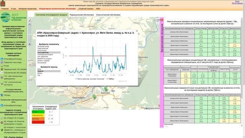Click the green low pollution legend swatch
Image resolution: width=245 pixels, height=138 pixels.
[38, 112]
